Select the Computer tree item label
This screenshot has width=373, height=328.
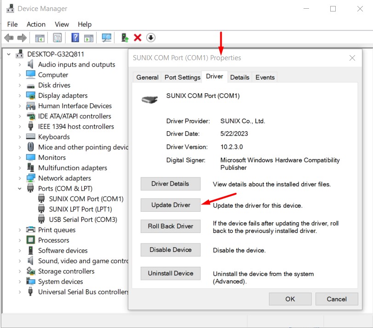point(53,75)
